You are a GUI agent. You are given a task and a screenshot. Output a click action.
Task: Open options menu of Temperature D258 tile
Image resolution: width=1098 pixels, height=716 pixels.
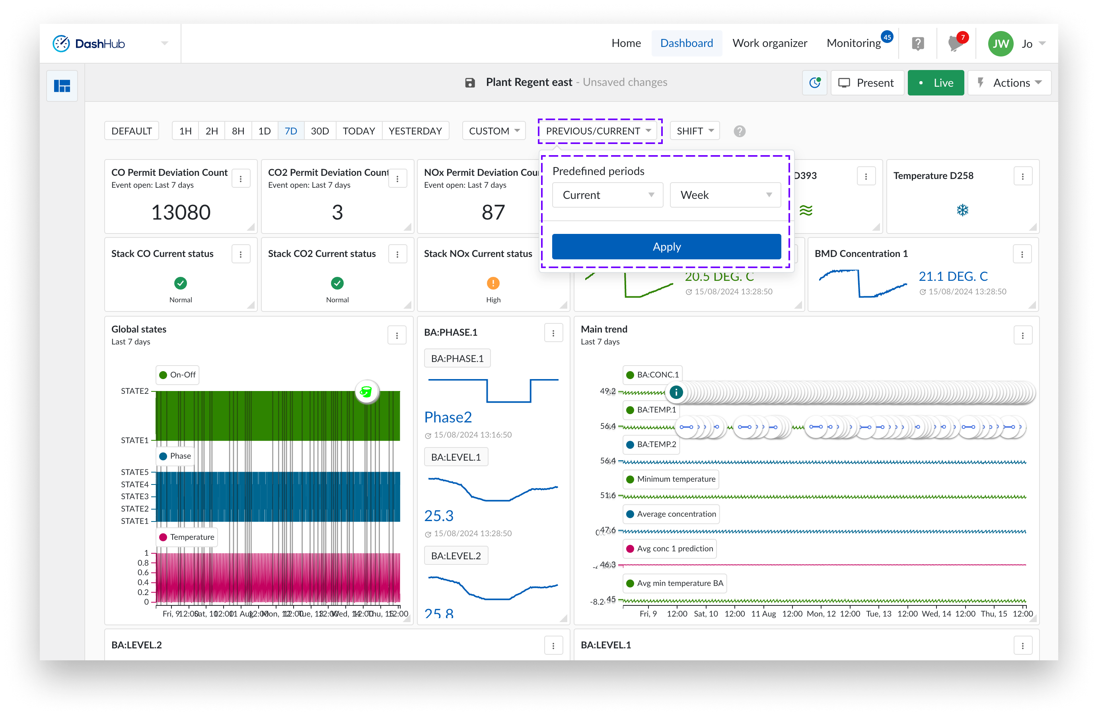click(x=1023, y=177)
